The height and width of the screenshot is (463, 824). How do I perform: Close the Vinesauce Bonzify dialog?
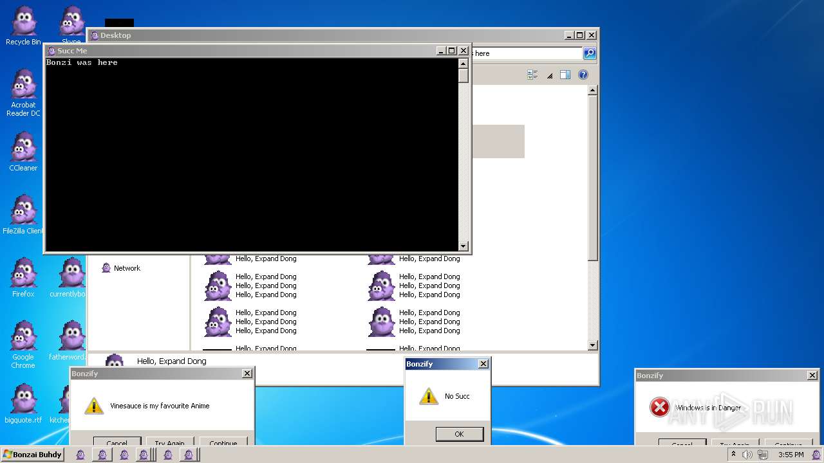(x=247, y=374)
